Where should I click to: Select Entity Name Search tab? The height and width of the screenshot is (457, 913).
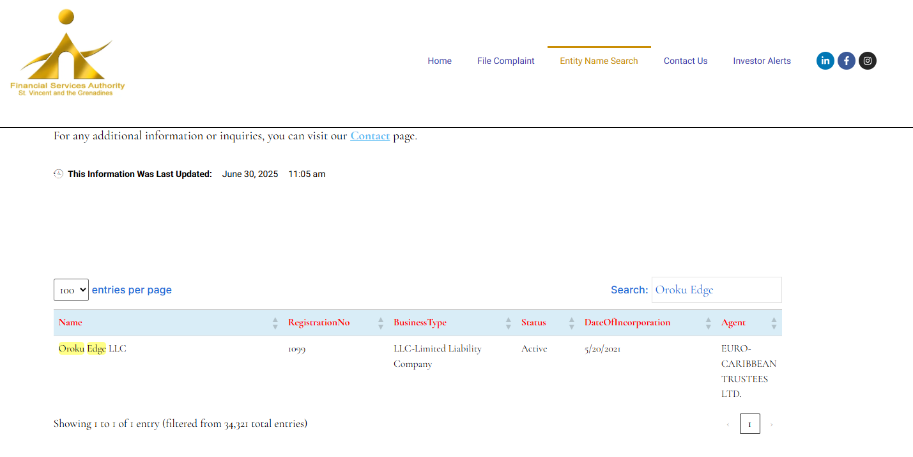tap(599, 61)
